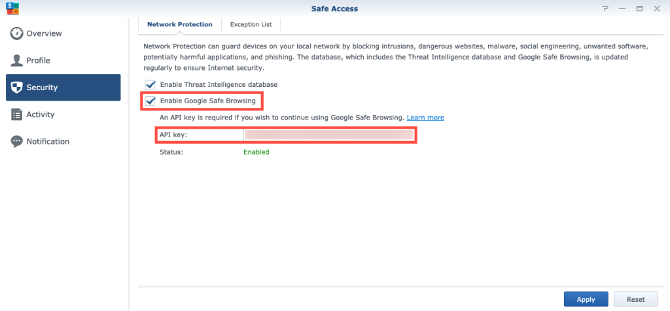Click into the API key field
Screen dimensions: 670x311
329,135
